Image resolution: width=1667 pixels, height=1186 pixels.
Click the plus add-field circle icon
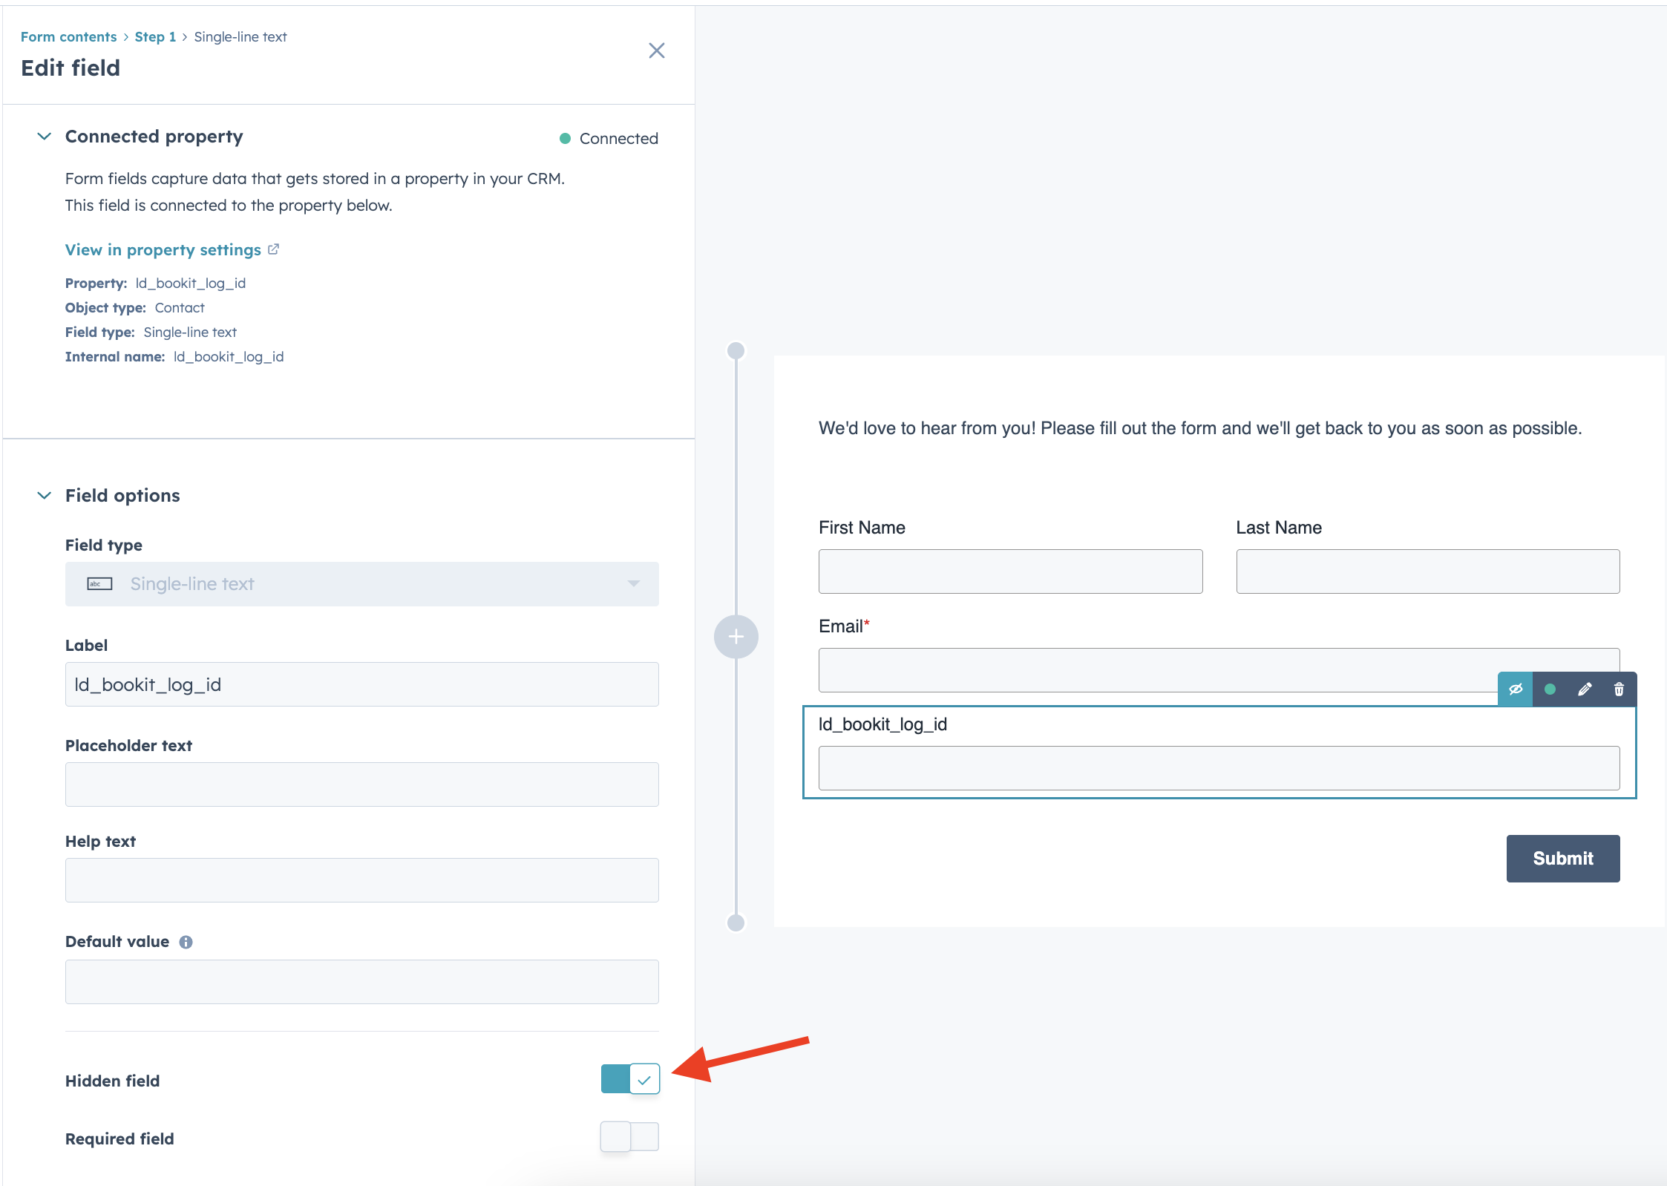[x=736, y=636]
